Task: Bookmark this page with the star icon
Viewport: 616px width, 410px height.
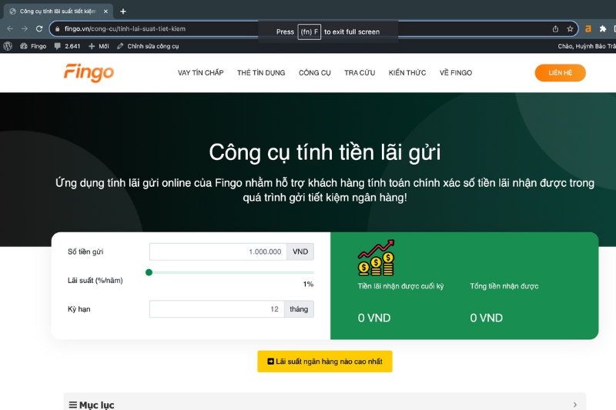Action: pos(570,28)
